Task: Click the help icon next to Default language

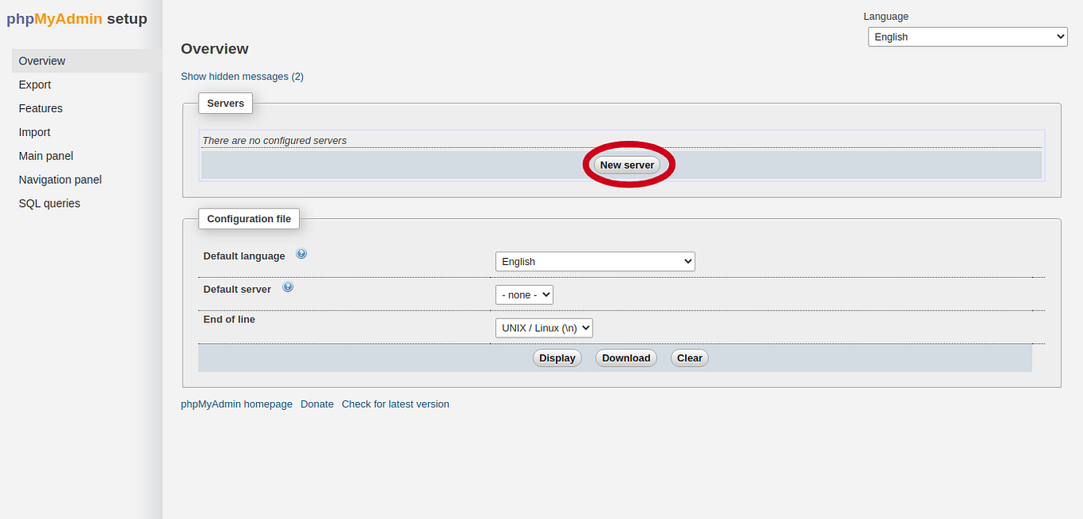Action: tap(301, 252)
